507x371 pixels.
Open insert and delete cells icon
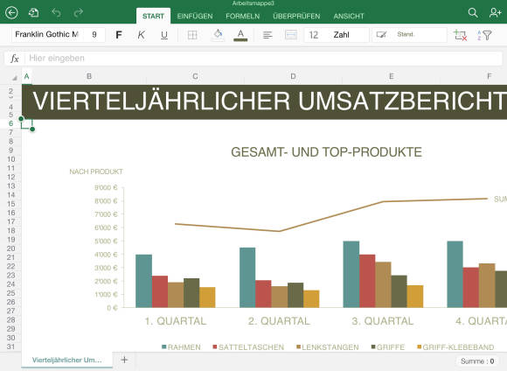pyautogui.click(x=460, y=35)
